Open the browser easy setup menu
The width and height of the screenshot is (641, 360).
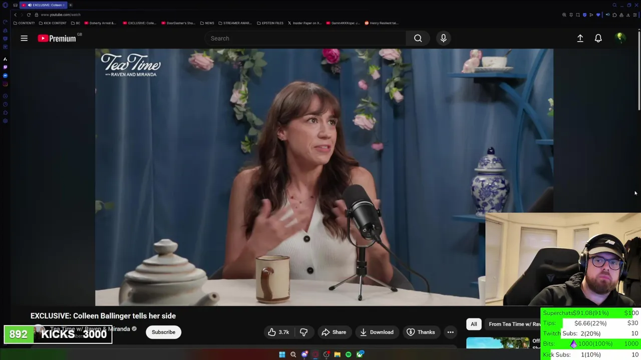[635, 15]
